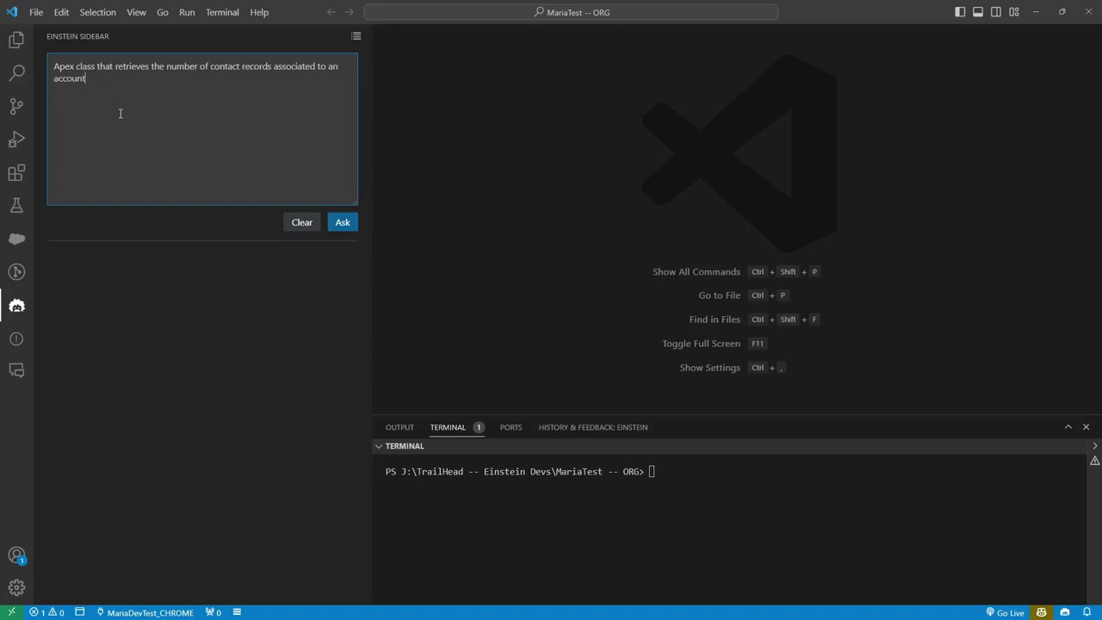1102x620 pixels.
Task: Collapse the TERMINAL section chevron
Action: tap(378, 446)
